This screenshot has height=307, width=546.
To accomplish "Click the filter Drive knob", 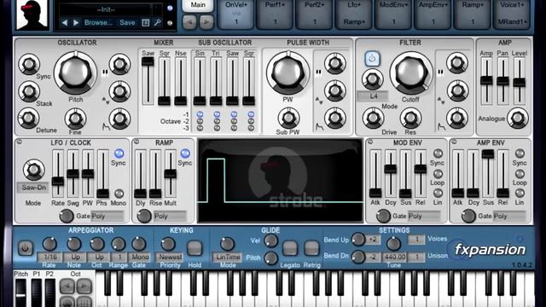I will [x=373, y=119].
